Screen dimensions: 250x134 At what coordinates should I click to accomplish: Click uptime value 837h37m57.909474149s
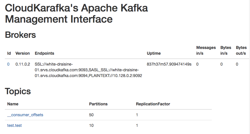[169, 64]
